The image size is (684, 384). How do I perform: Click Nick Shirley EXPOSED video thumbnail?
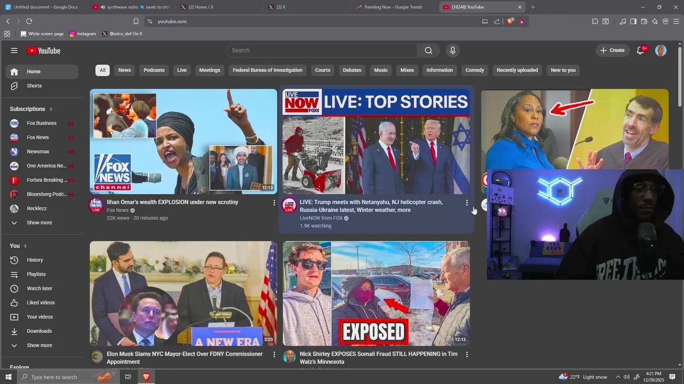(x=376, y=293)
